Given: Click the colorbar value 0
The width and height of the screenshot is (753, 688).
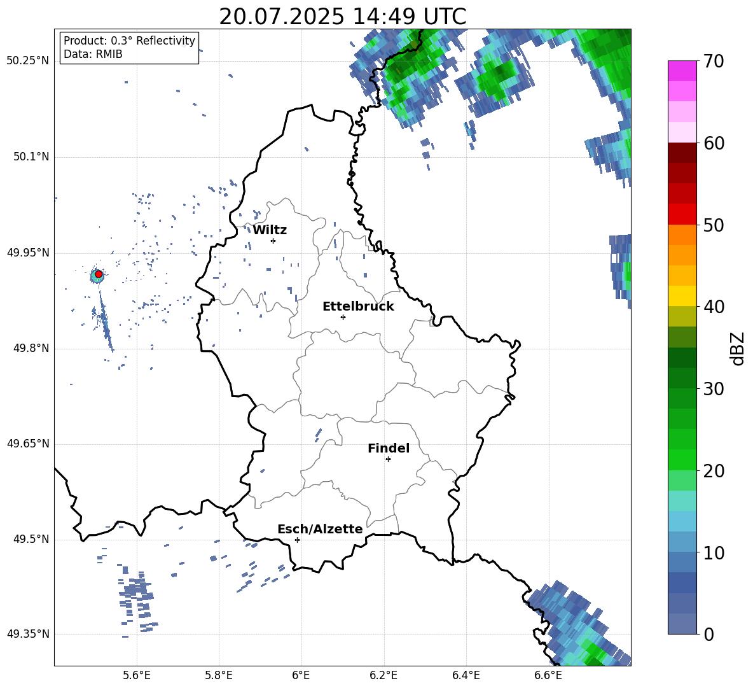Looking at the screenshot, I should tap(708, 634).
